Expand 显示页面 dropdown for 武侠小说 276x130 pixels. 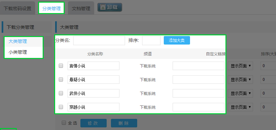241,93
